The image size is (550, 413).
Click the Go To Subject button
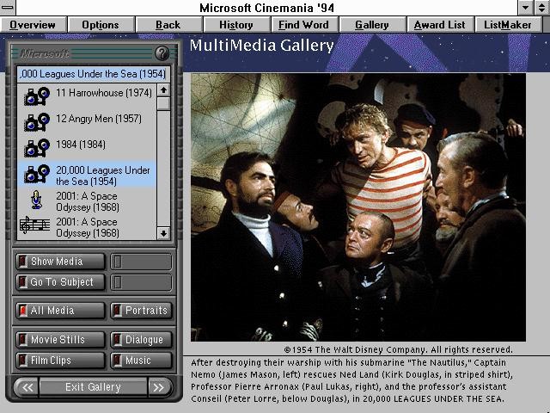tap(61, 282)
